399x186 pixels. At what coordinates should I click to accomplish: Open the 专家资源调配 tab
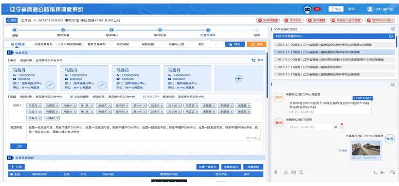tap(96, 44)
